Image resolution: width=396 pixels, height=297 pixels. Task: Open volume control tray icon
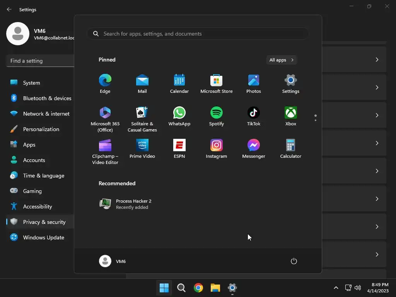358,288
